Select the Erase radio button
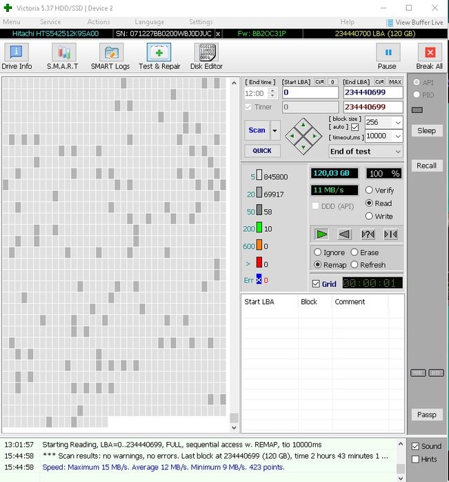This screenshot has height=482, width=449. [355, 252]
